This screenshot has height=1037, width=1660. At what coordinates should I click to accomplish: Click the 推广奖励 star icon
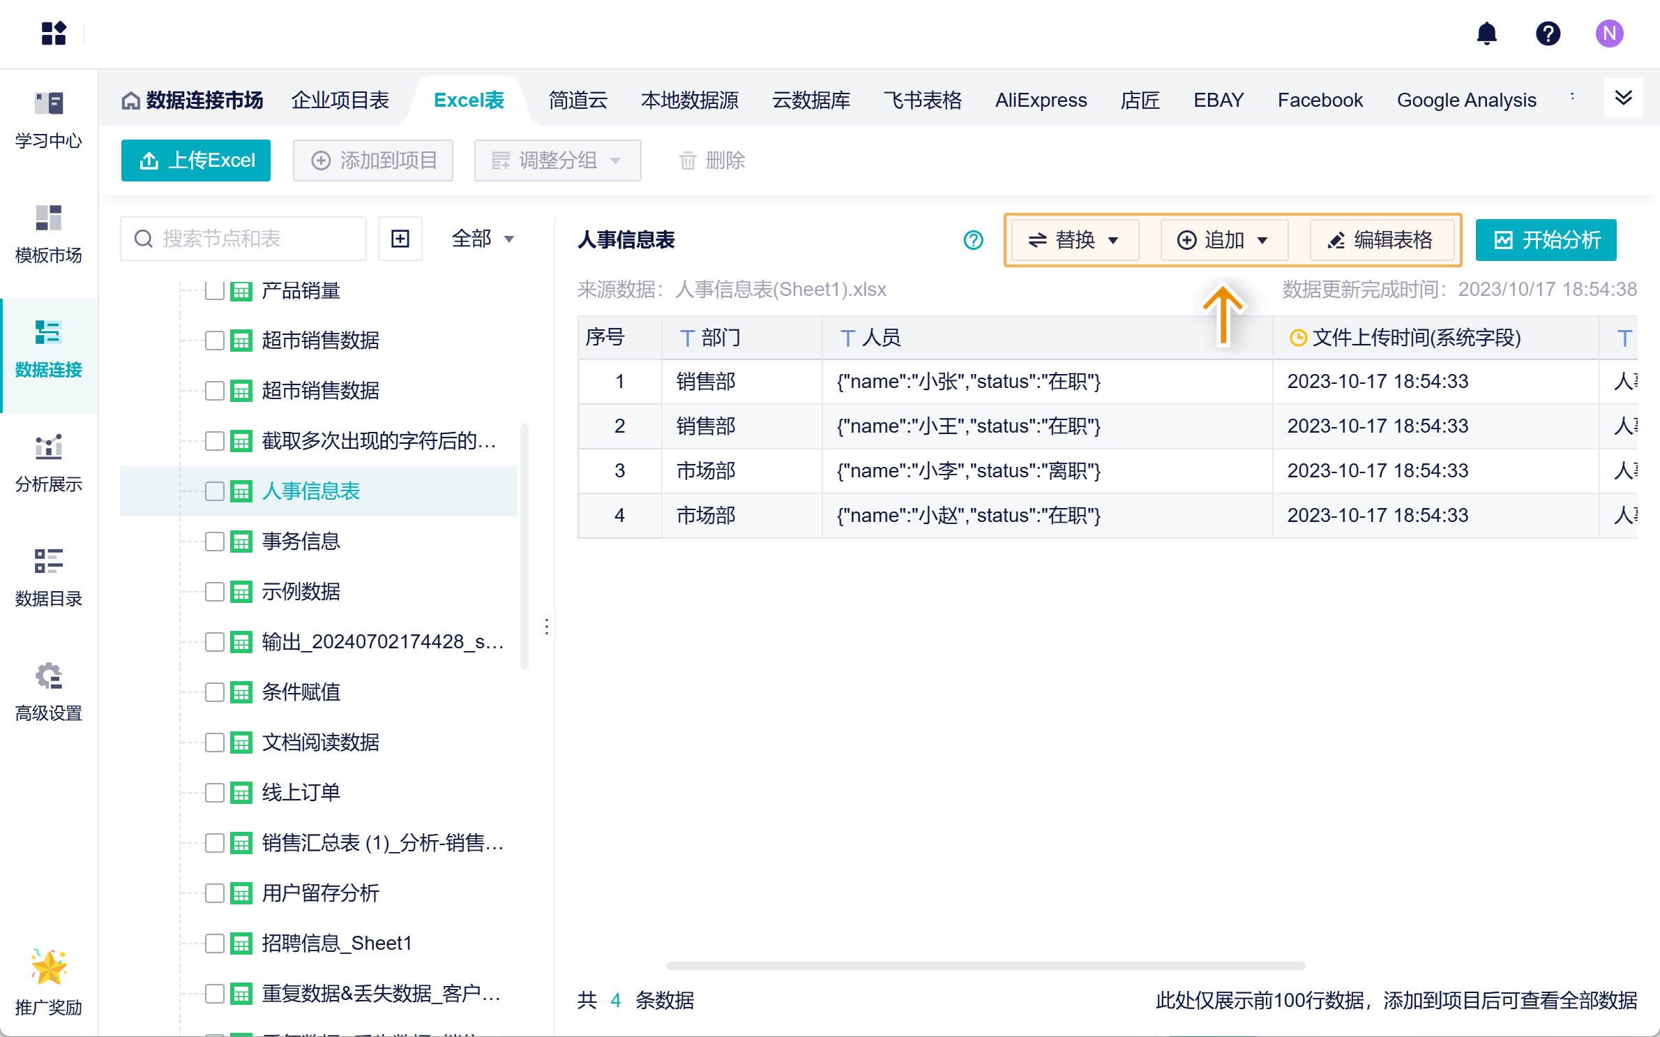tap(49, 967)
